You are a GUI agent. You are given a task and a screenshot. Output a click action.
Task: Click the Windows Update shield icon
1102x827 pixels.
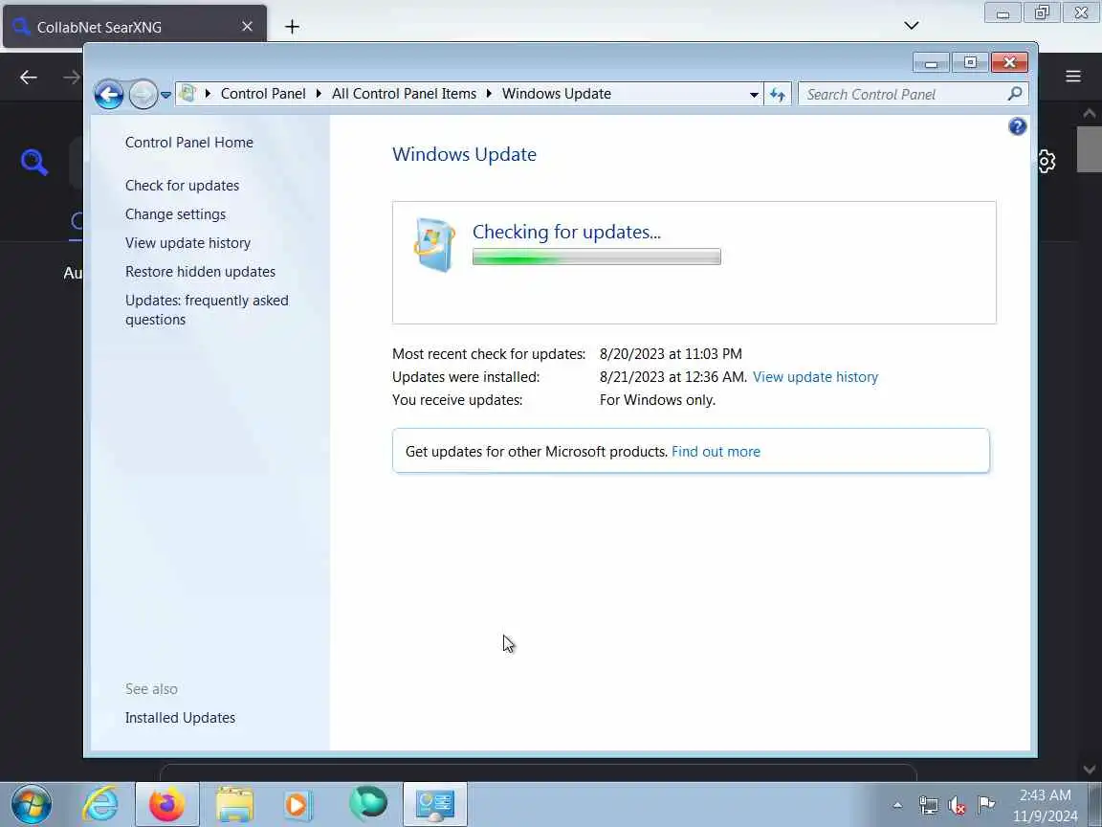click(x=433, y=244)
